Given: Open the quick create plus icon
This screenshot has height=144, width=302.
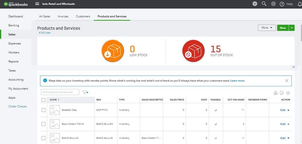Looking at the screenshot, I should coord(255,4).
